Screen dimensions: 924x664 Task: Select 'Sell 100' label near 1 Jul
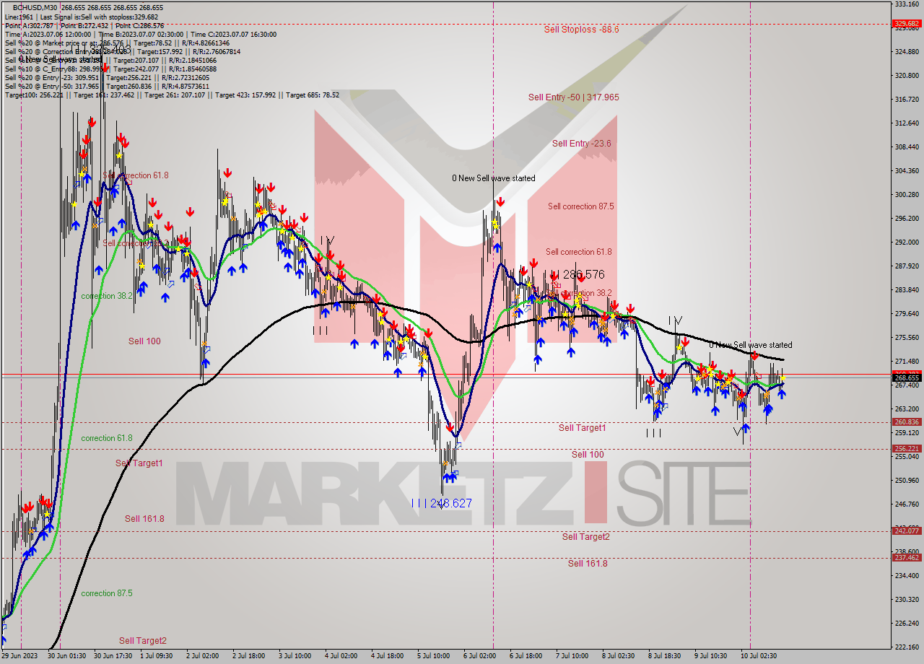(x=144, y=341)
